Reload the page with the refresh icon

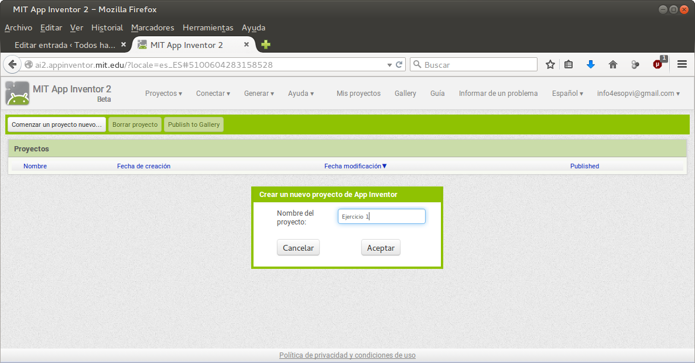point(399,65)
